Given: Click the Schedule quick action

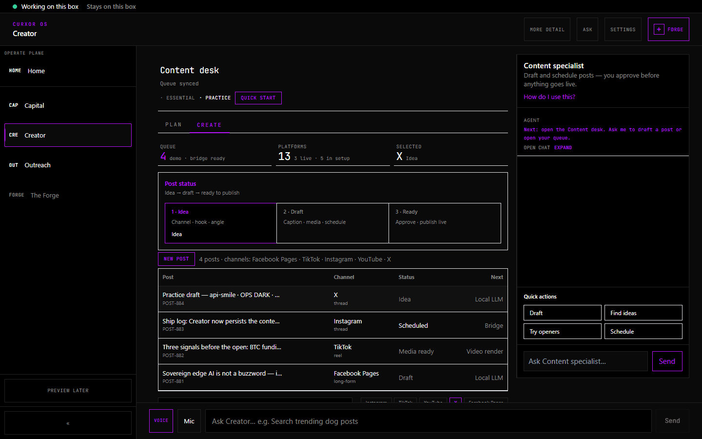Looking at the screenshot, I should click(643, 331).
